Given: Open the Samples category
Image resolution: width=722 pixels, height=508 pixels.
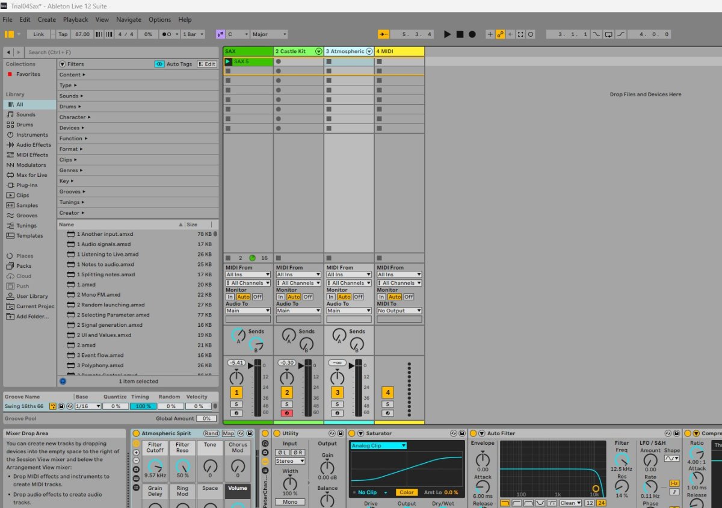Looking at the screenshot, I should [x=27, y=205].
